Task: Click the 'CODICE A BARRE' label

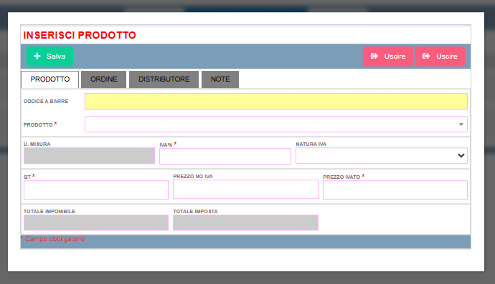Action: click(46, 102)
